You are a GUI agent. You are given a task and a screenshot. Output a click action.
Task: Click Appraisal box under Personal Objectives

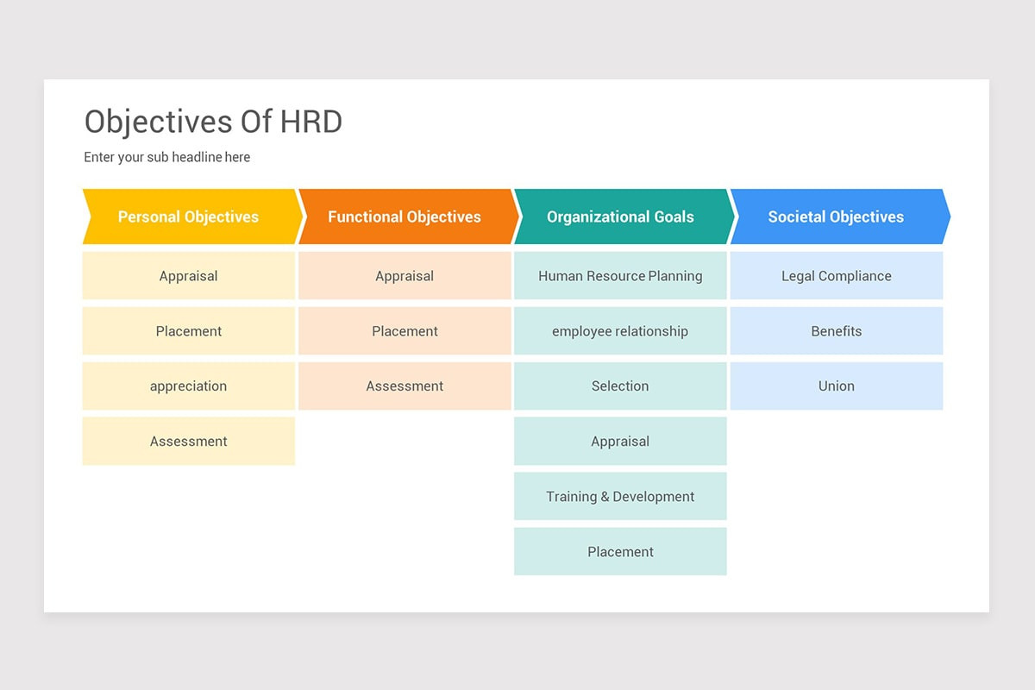189,276
